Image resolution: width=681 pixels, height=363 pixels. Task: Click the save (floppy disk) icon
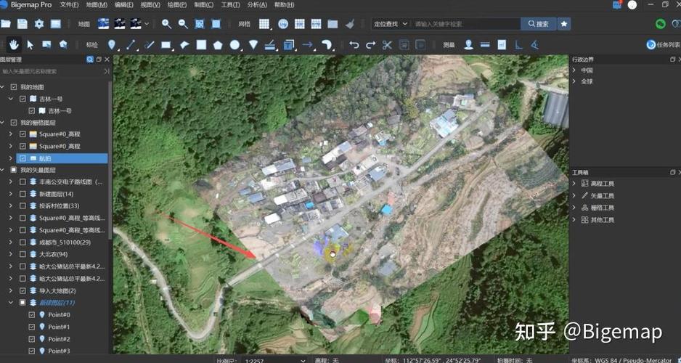(x=23, y=24)
